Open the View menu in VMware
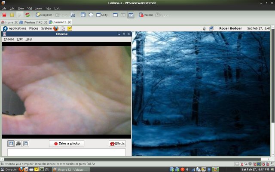This screenshot has width=275, height=172. point(21,8)
